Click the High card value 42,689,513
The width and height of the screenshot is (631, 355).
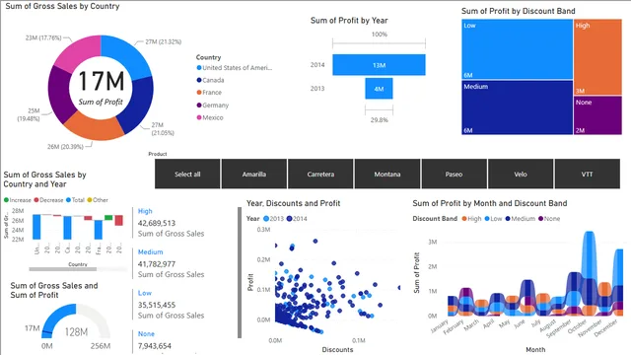pos(157,223)
